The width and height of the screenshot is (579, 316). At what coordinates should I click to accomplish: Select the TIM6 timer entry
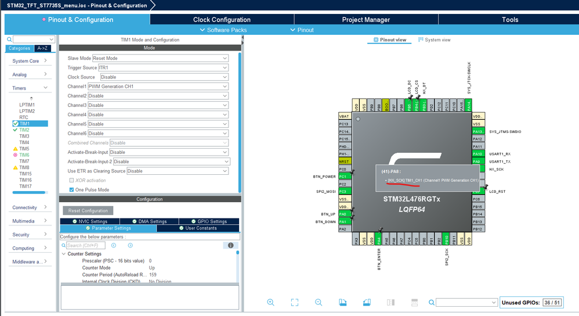(x=24, y=155)
